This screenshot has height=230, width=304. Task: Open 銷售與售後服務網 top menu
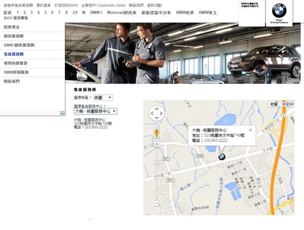point(18,5)
